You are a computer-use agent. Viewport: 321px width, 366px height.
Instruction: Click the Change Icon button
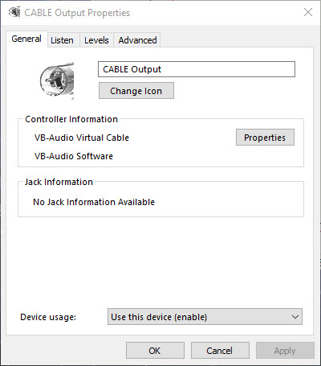[x=136, y=91]
